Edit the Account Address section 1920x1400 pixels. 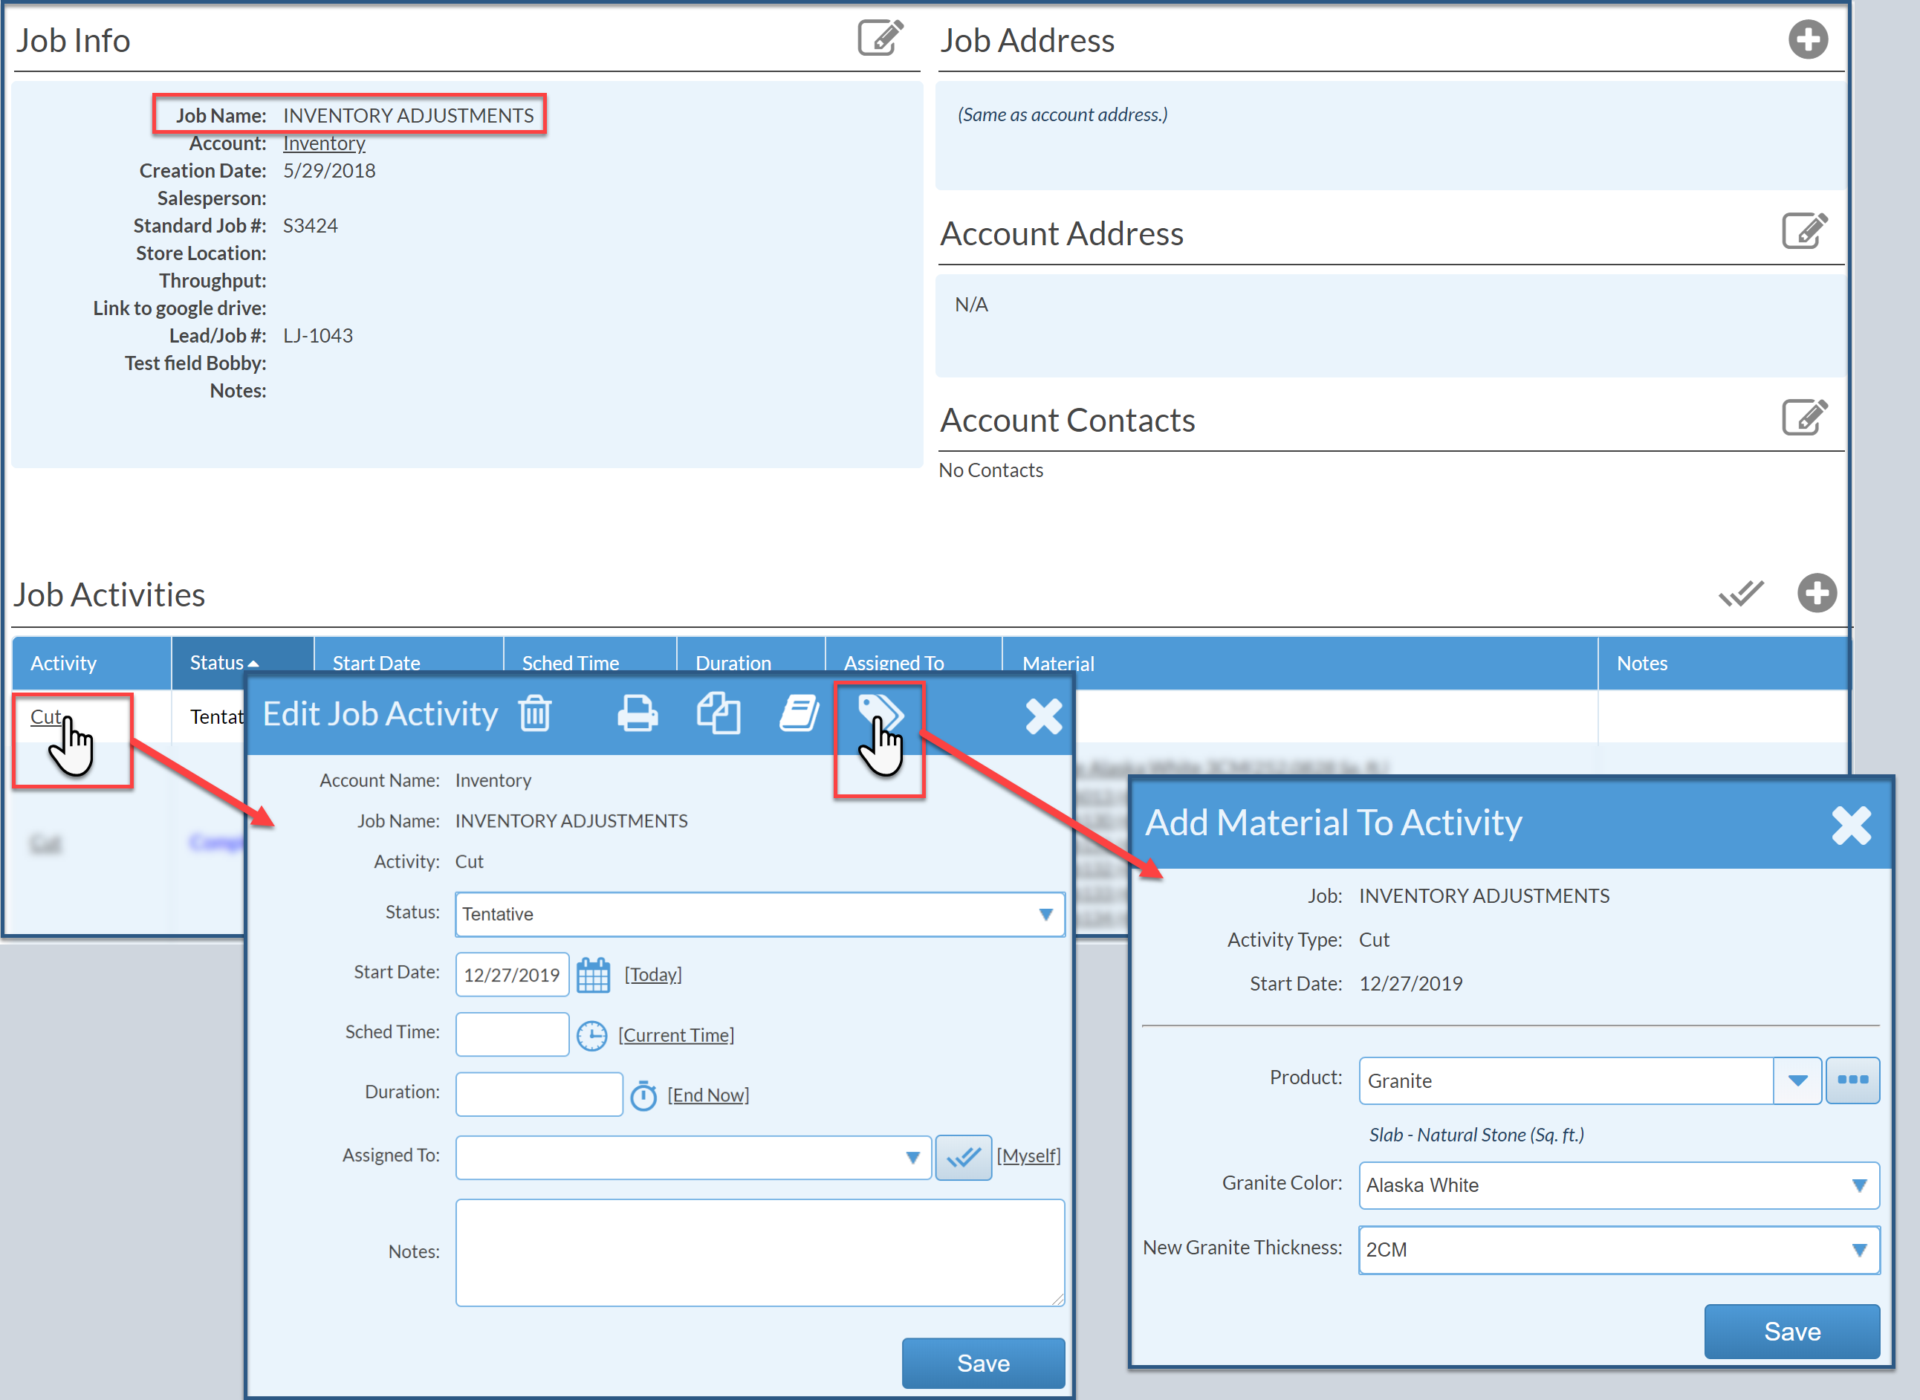1804,230
